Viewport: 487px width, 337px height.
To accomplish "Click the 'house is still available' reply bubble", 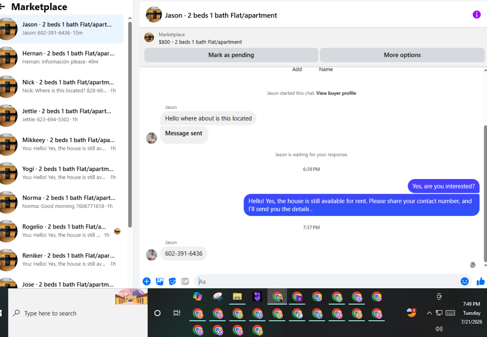I will pyautogui.click(x=362, y=205).
